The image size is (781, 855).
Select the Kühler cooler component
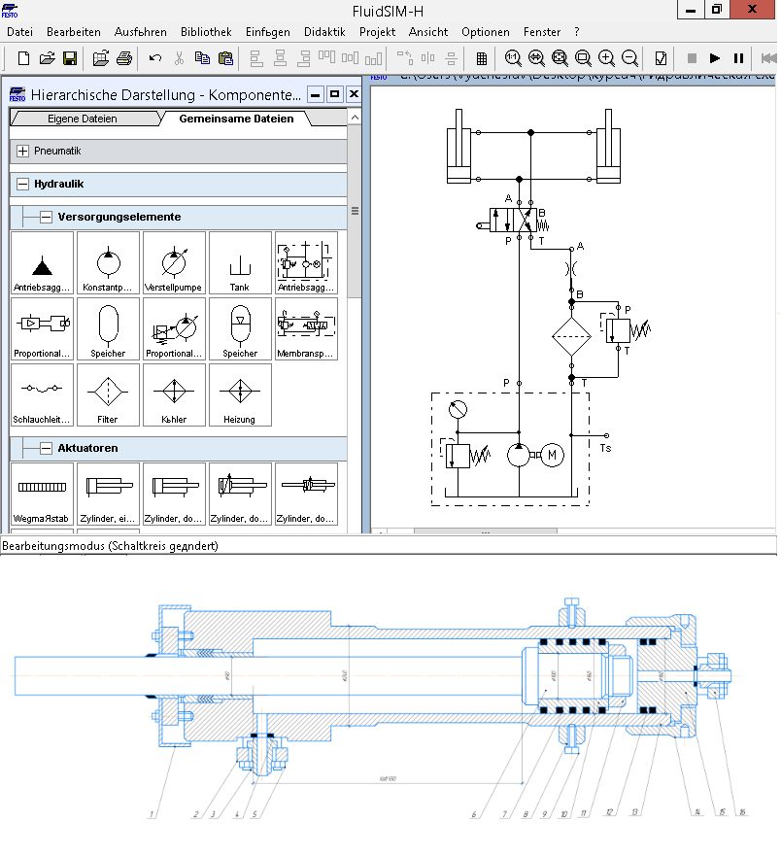[x=174, y=394]
